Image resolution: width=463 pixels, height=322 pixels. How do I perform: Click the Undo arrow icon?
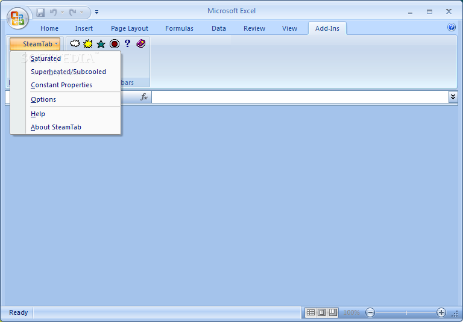54,13
